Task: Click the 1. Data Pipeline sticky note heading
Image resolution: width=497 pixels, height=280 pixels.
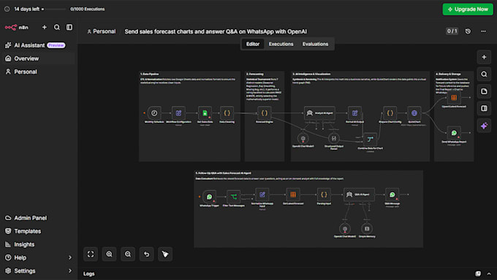Action: [150, 74]
